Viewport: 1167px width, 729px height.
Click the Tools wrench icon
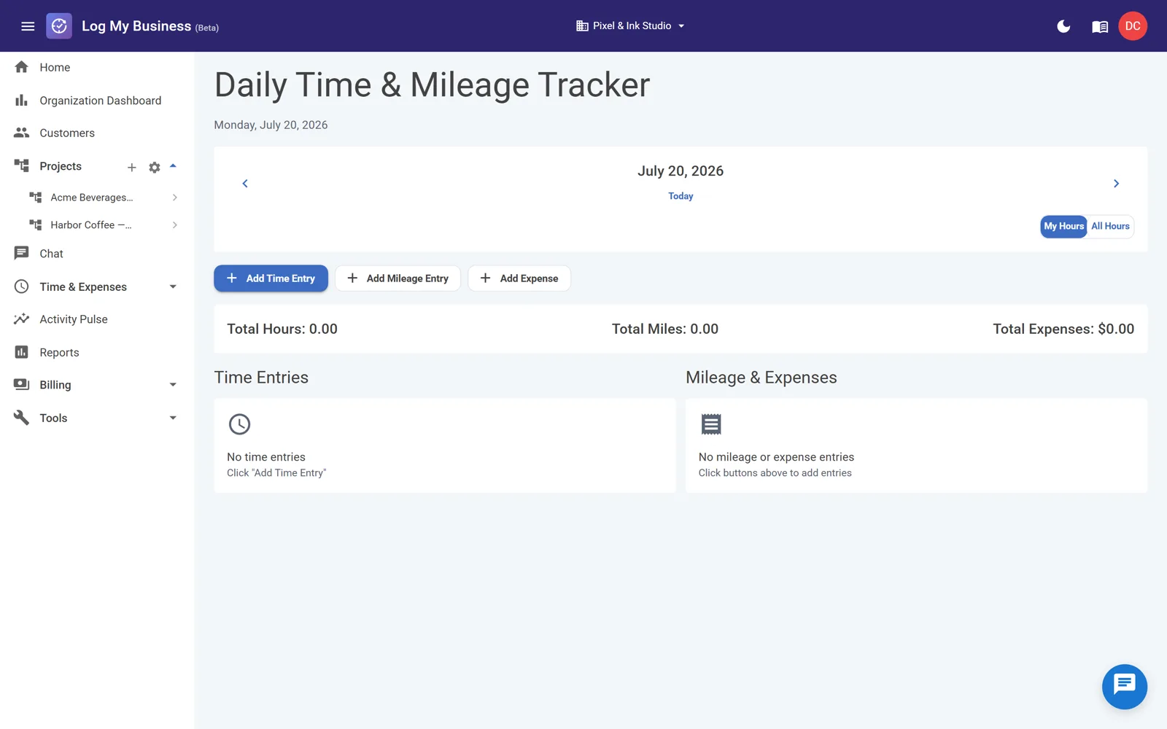(21, 418)
